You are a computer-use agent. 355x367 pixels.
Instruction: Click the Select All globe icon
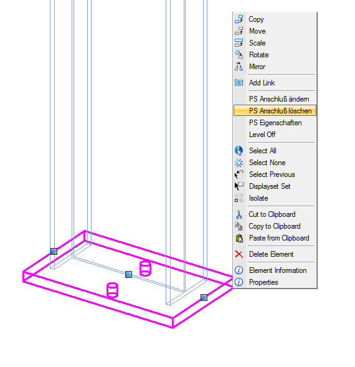click(239, 151)
